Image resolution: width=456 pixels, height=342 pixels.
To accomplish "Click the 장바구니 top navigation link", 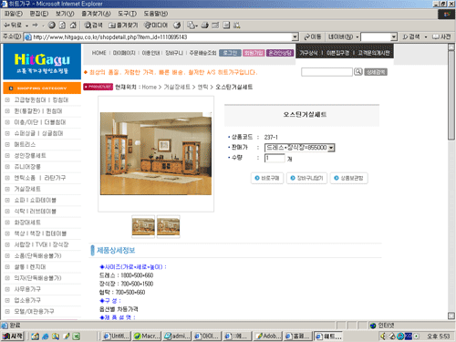I will click(174, 53).
